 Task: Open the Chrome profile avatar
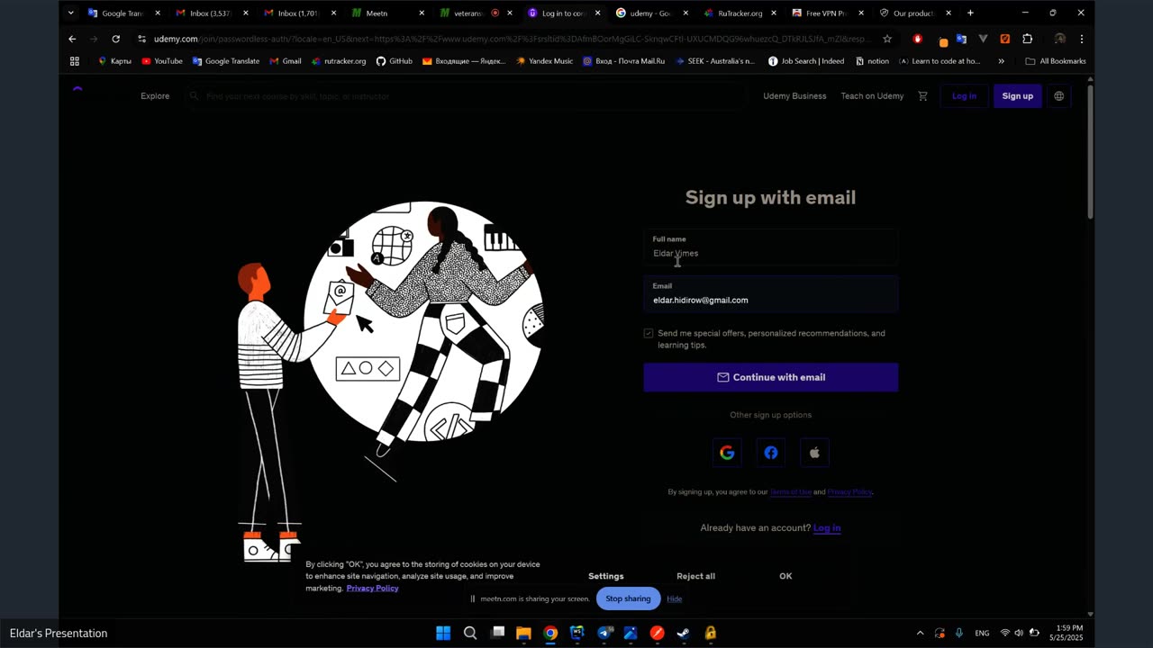coord(1059,39)
